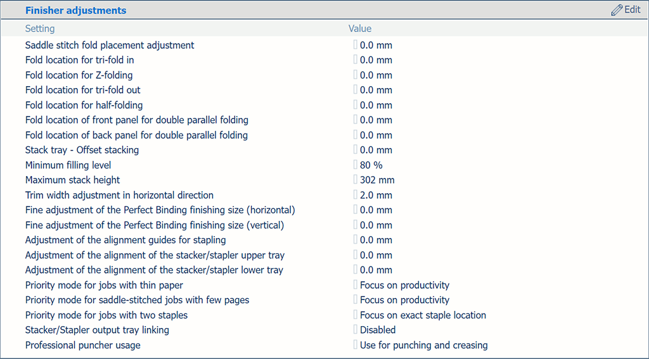Click the Setting column header

click(40, 28)
